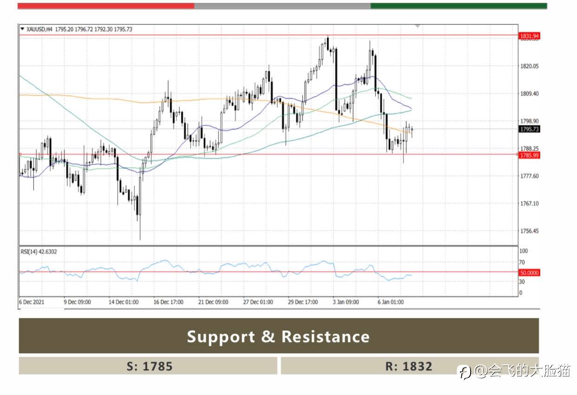577x395 pixels.
Task: Click the 16 Dec 17:00 time label
Action: click(x=169, y=302)
